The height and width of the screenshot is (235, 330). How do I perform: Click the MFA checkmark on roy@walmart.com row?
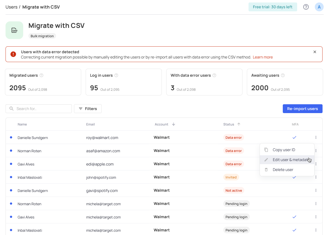pyautogui.click(x=294, y=137)
